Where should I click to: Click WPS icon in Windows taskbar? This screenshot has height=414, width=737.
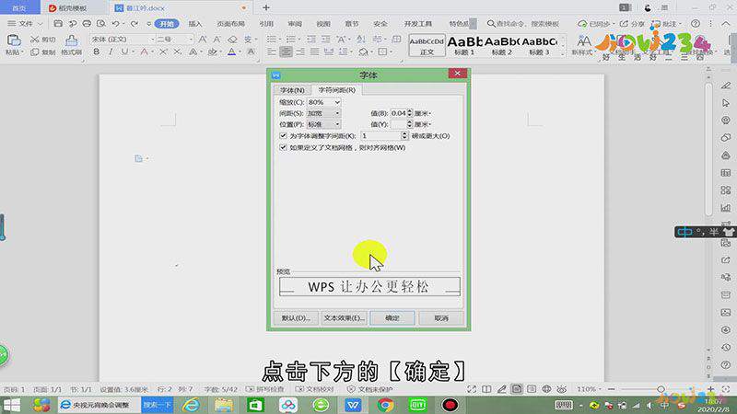click(x=353, y=405)
